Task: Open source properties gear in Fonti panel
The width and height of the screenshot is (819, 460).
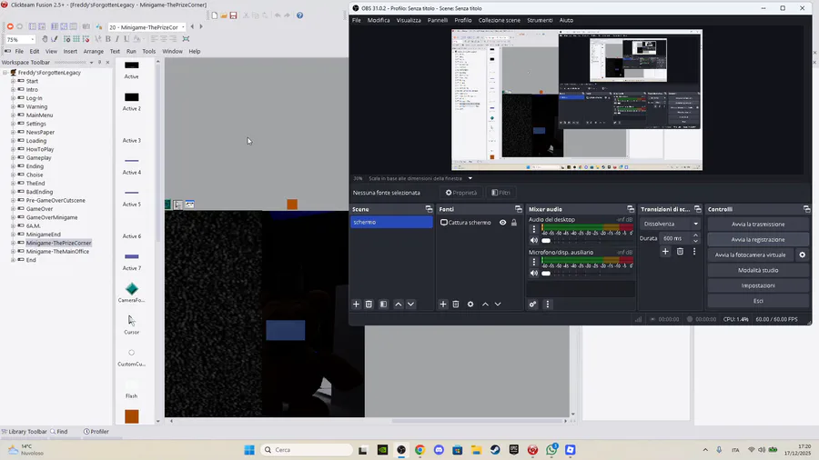Action: pyautogui.click(x=470, y=304)
